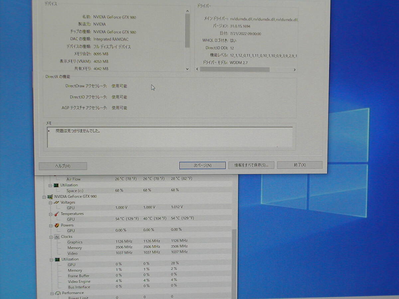The width and height of the screenshot is (399, 299).
Task: Click the driver panel's left scroll arrow
Action: 197,69
